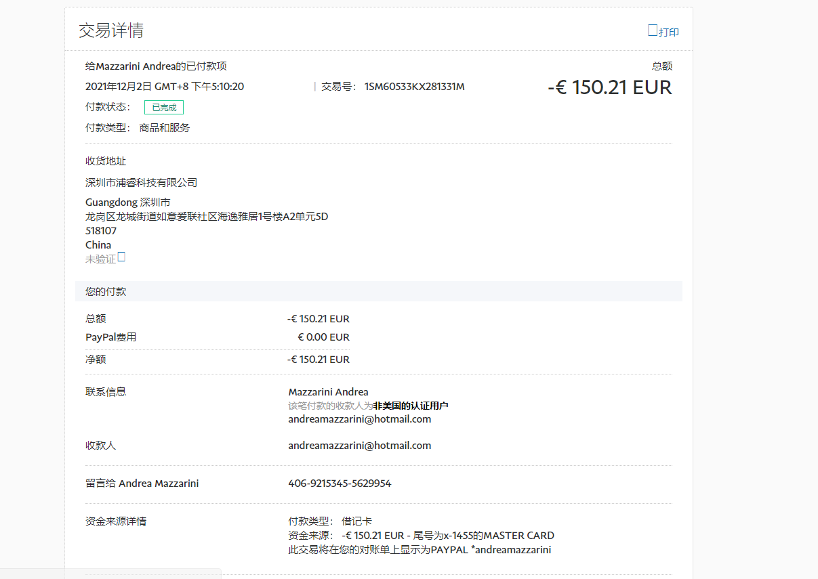Screen dimensions: 818x579
Task: Click the 商品和服务 payment type text
Action: pos(164,127)
